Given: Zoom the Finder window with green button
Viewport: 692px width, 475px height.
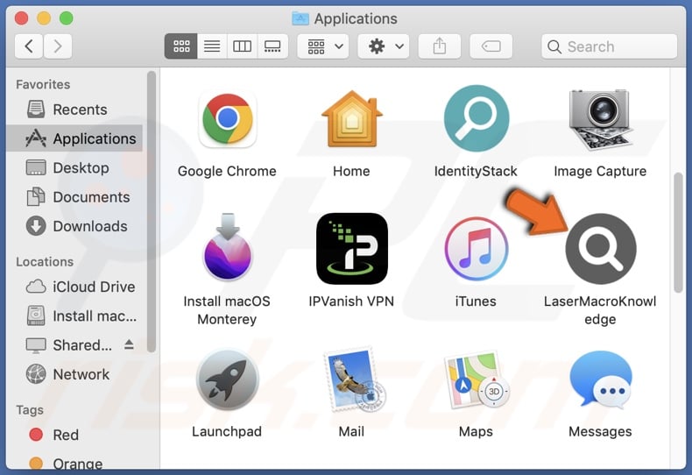Looking at the screenshot, I should tap(67, 18).
